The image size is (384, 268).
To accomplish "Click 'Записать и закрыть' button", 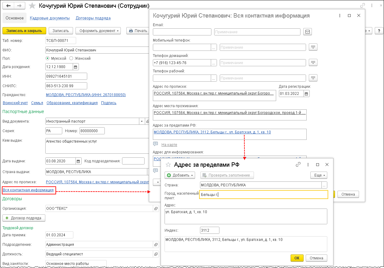I will pos(24,30).
